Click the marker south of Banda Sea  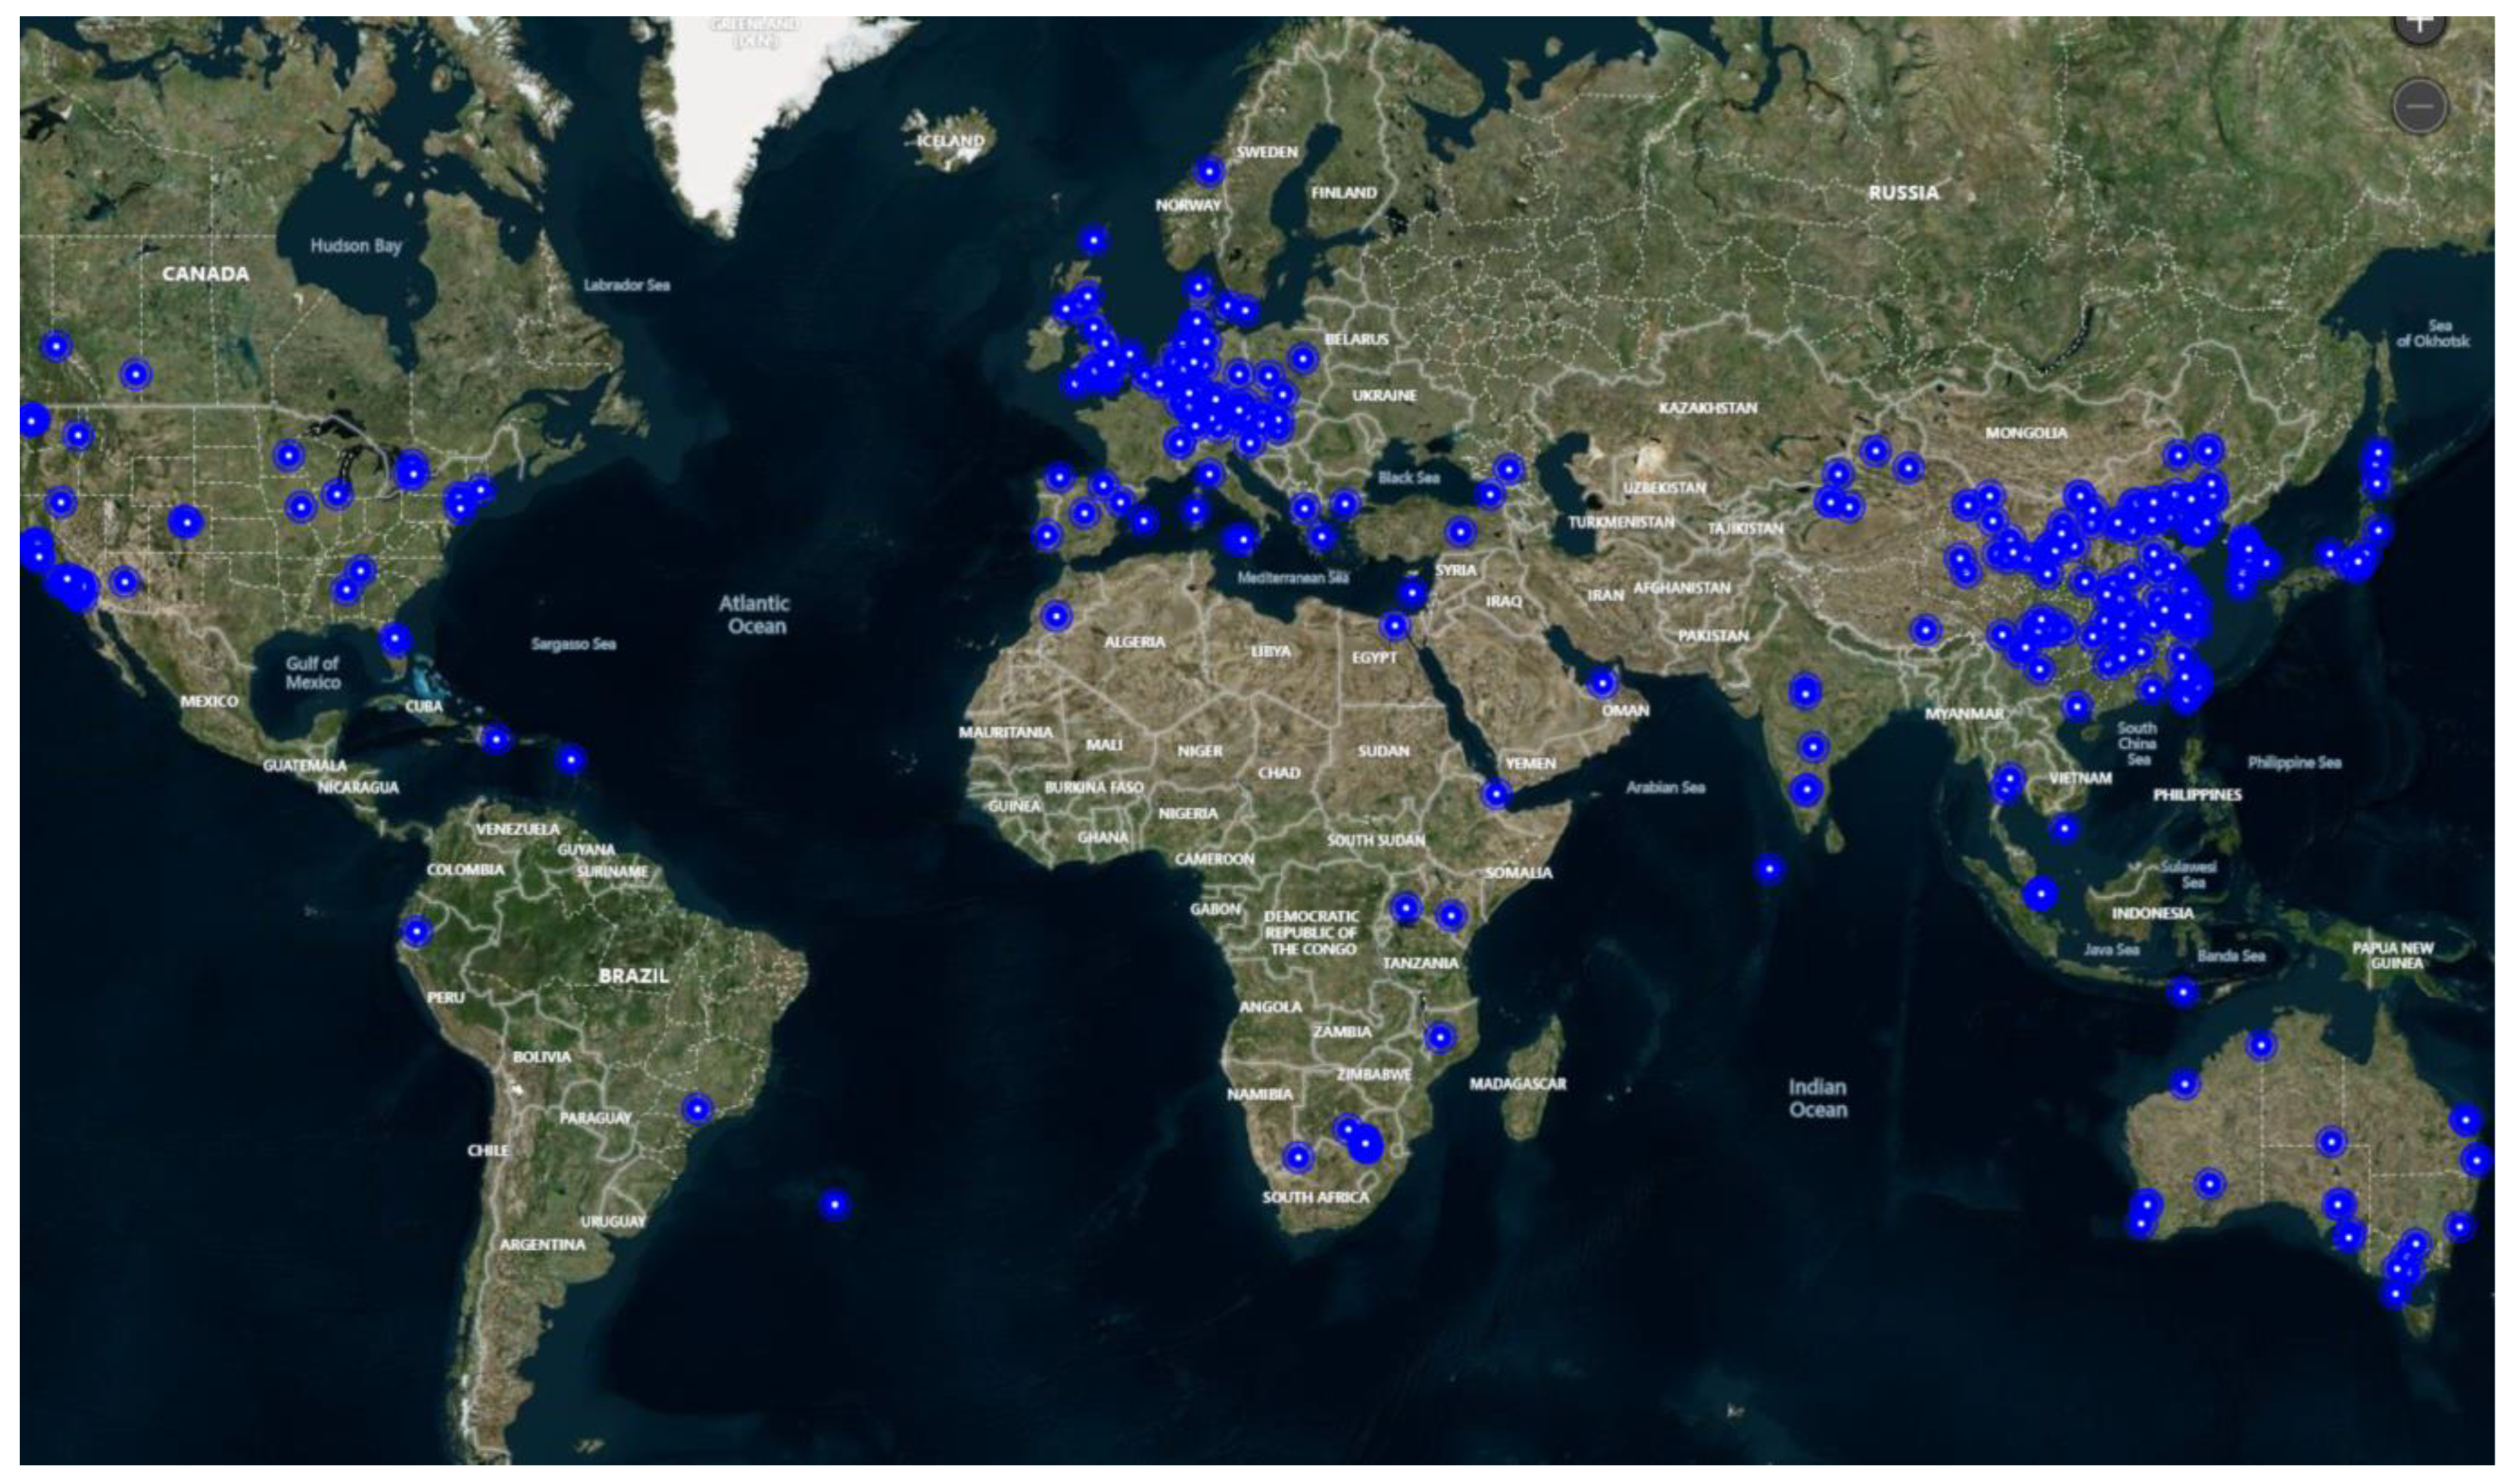tap(2183, 993)
